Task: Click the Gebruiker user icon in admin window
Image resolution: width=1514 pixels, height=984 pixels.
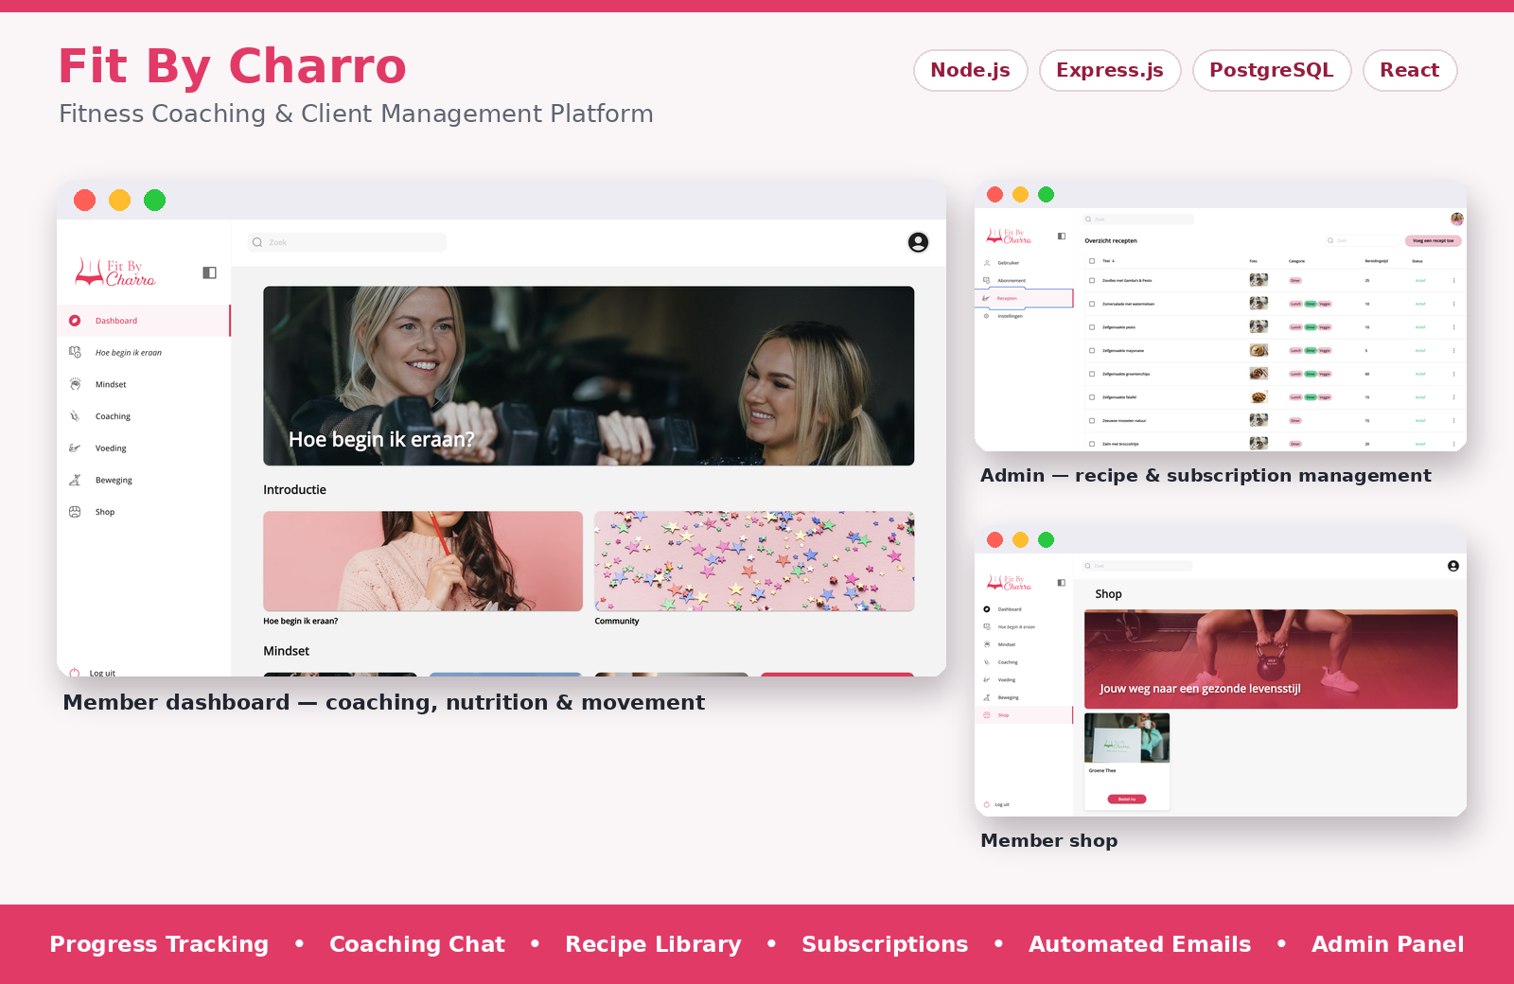Action: tap(987, 263)
